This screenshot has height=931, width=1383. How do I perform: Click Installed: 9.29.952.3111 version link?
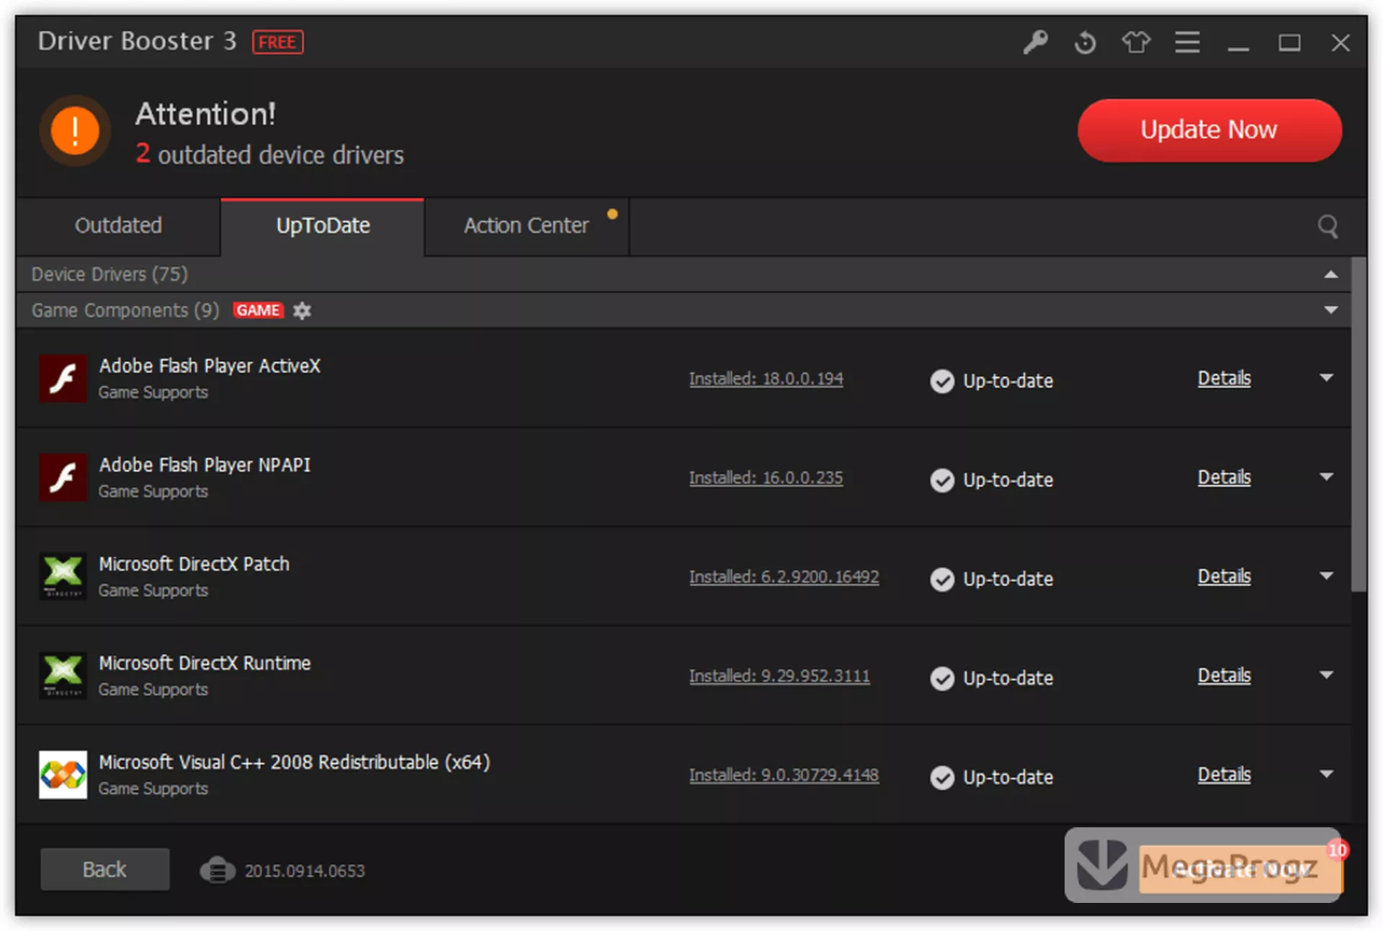click(779, 676)
